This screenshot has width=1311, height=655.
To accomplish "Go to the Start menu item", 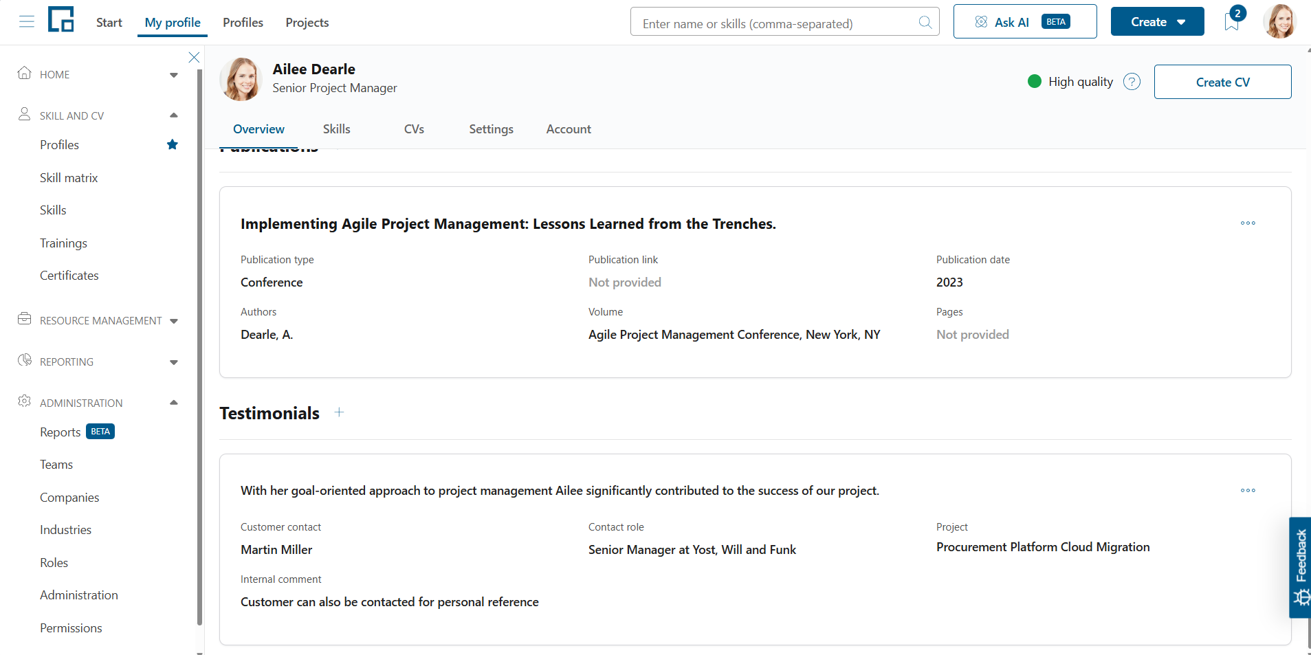I will click(109, 23).
